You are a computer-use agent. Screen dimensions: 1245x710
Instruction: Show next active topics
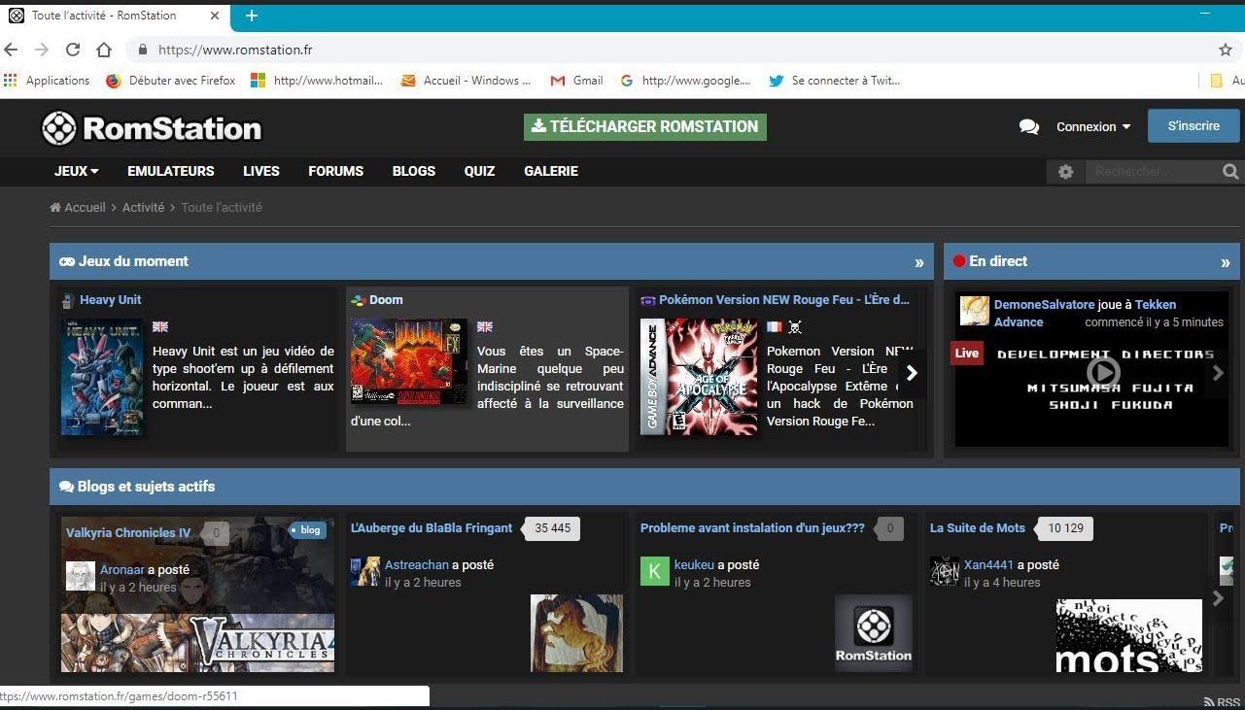1218,599
